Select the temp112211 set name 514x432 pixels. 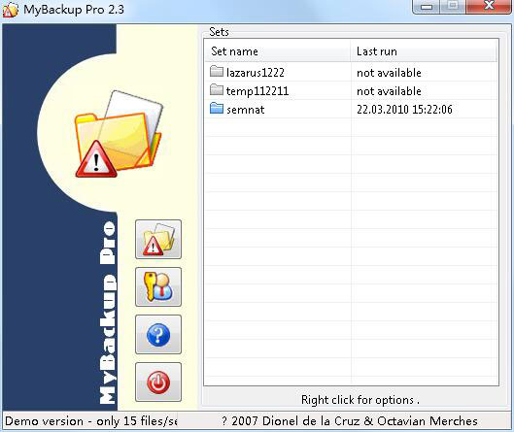[x=257, y=91]
